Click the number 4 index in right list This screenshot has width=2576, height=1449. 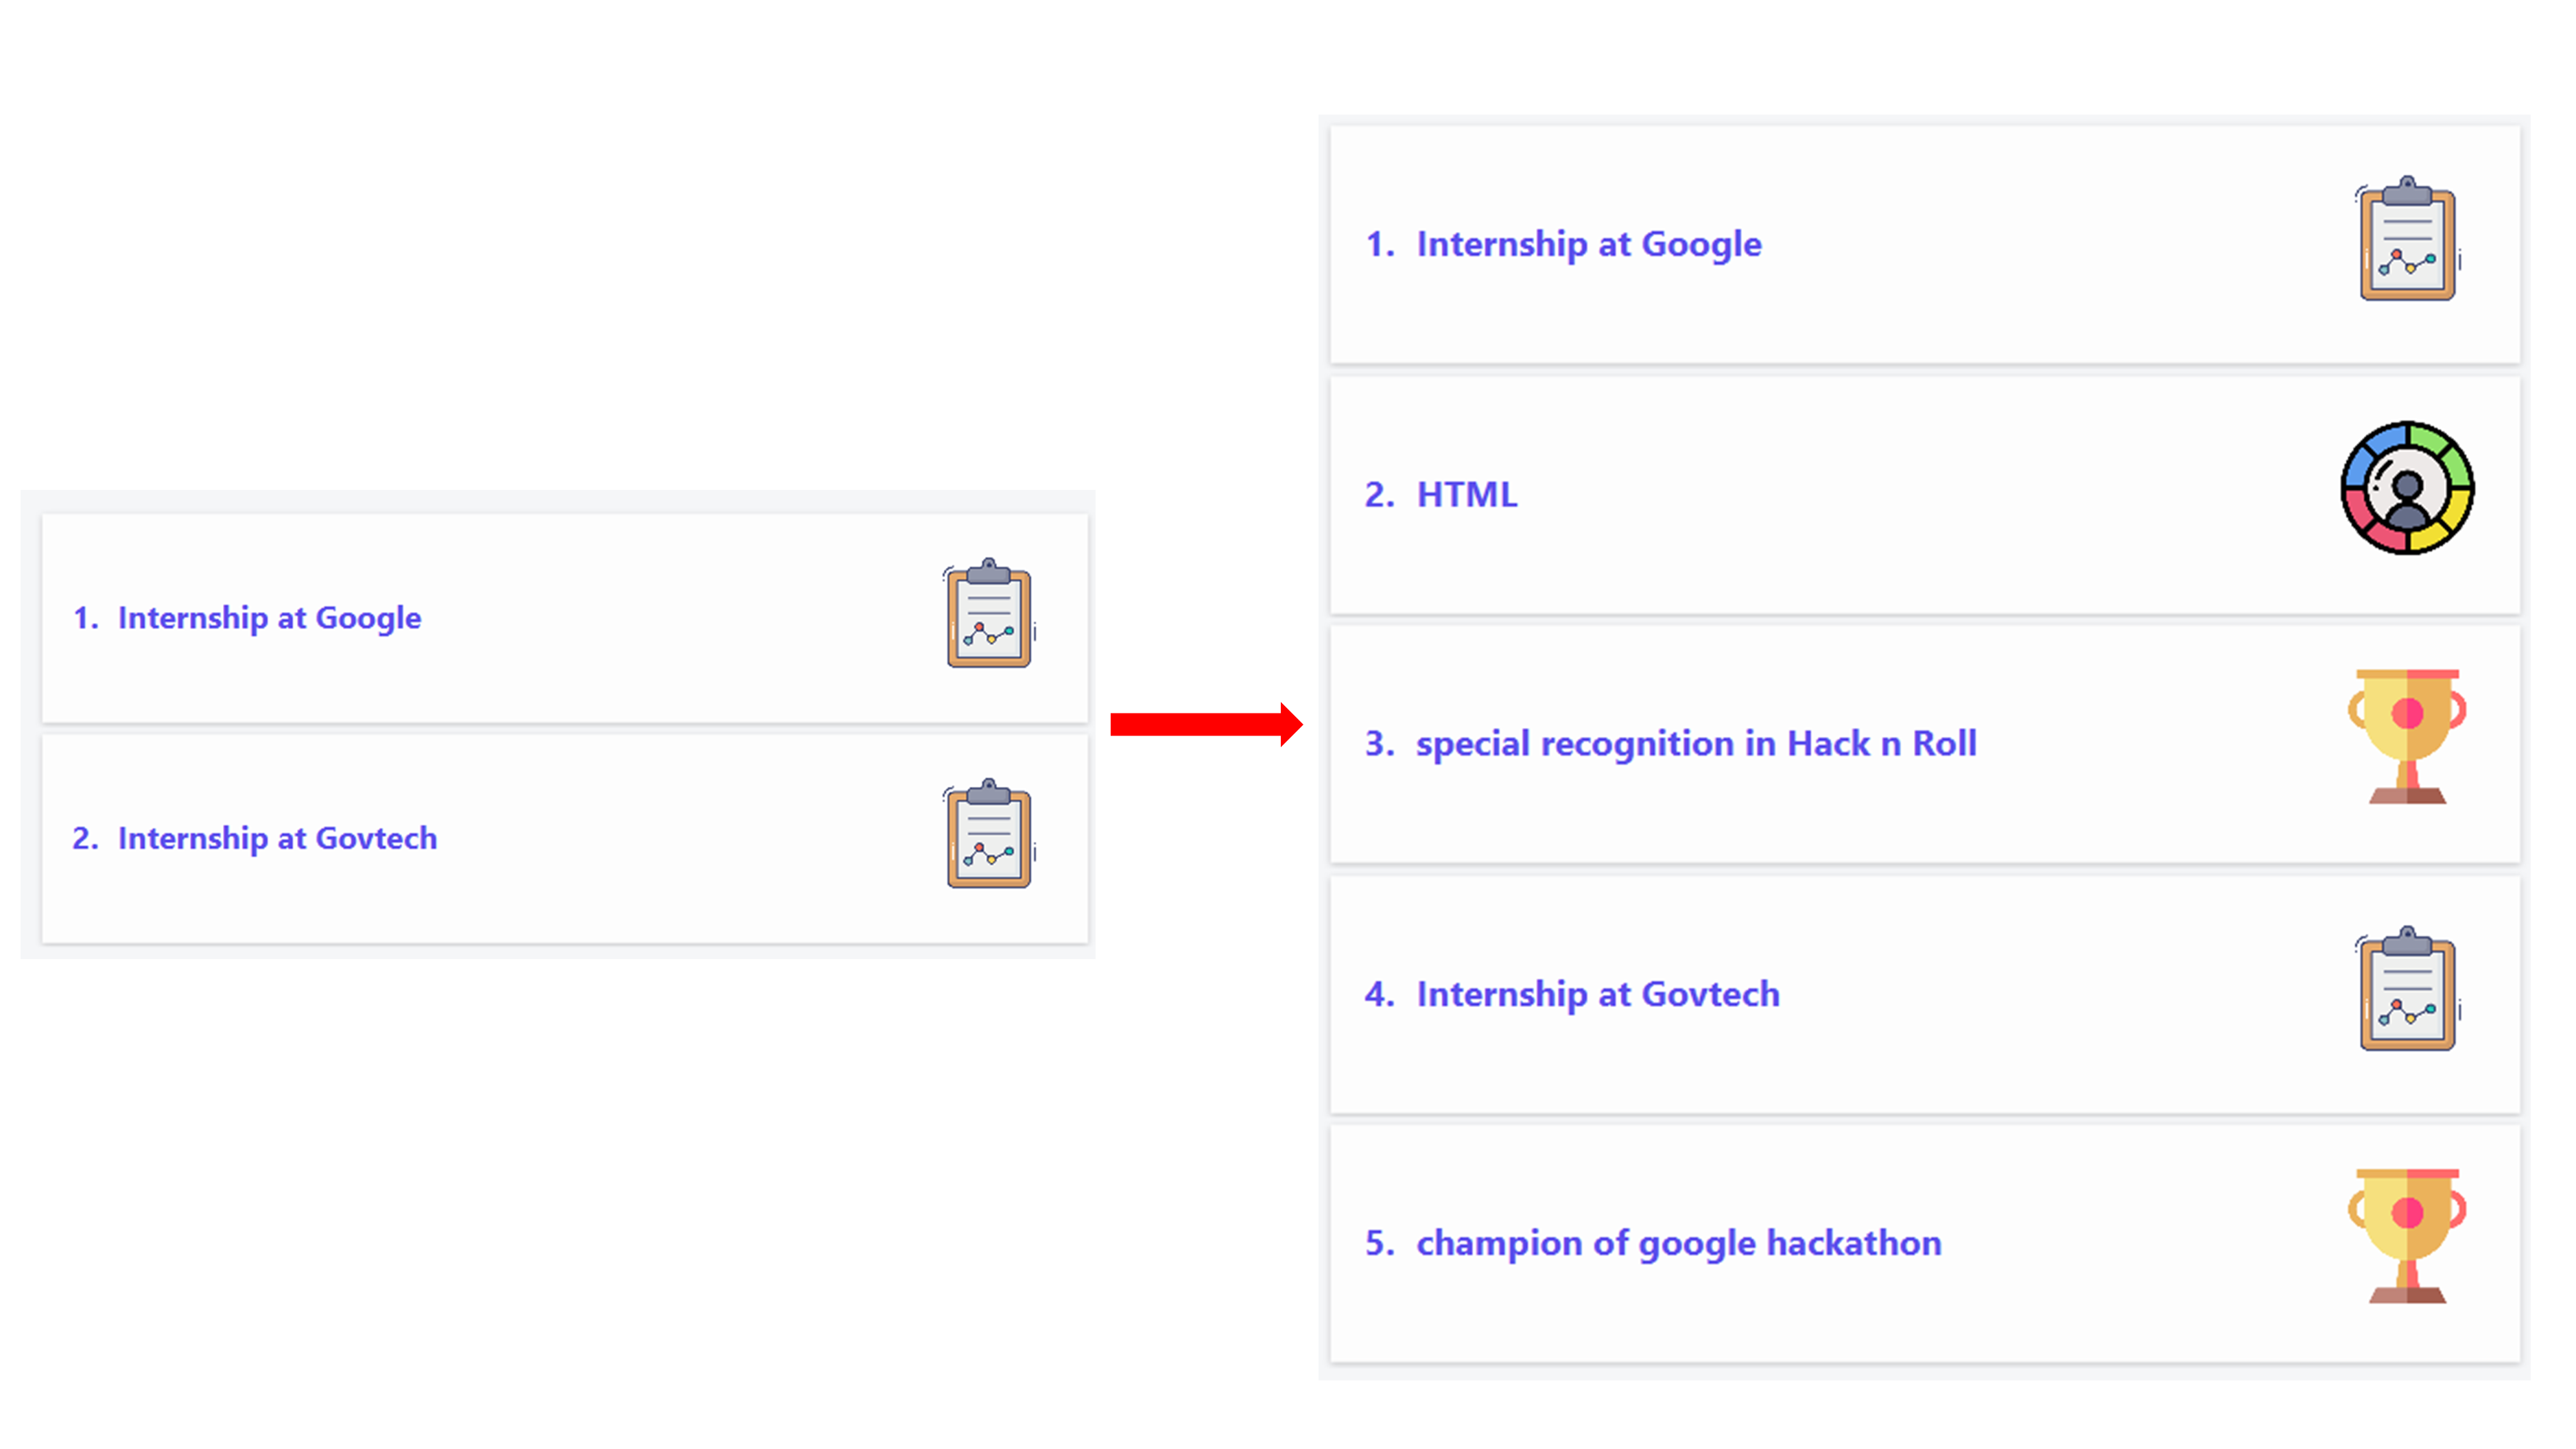1380,994
